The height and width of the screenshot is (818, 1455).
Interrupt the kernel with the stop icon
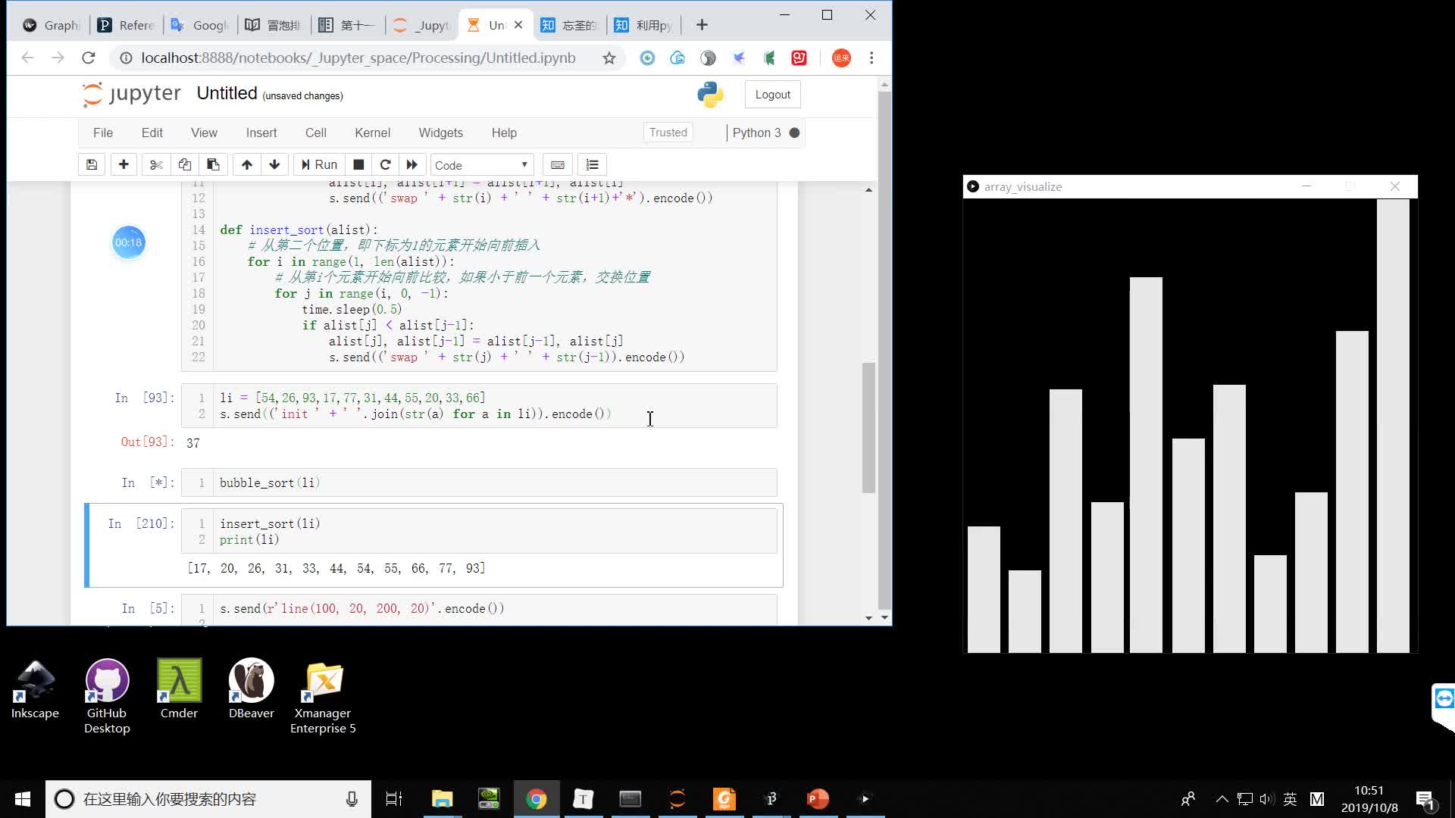pos(358,165)
